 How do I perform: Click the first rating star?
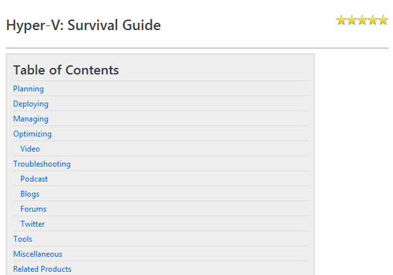(341, 20)
